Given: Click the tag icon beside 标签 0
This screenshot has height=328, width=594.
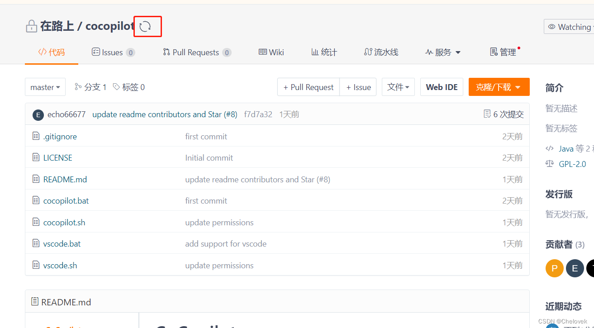Looking at the screenshot, I should 116,87.
